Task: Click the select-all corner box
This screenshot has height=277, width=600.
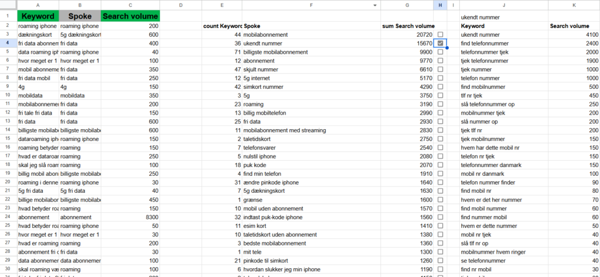Action: (8, 5)
